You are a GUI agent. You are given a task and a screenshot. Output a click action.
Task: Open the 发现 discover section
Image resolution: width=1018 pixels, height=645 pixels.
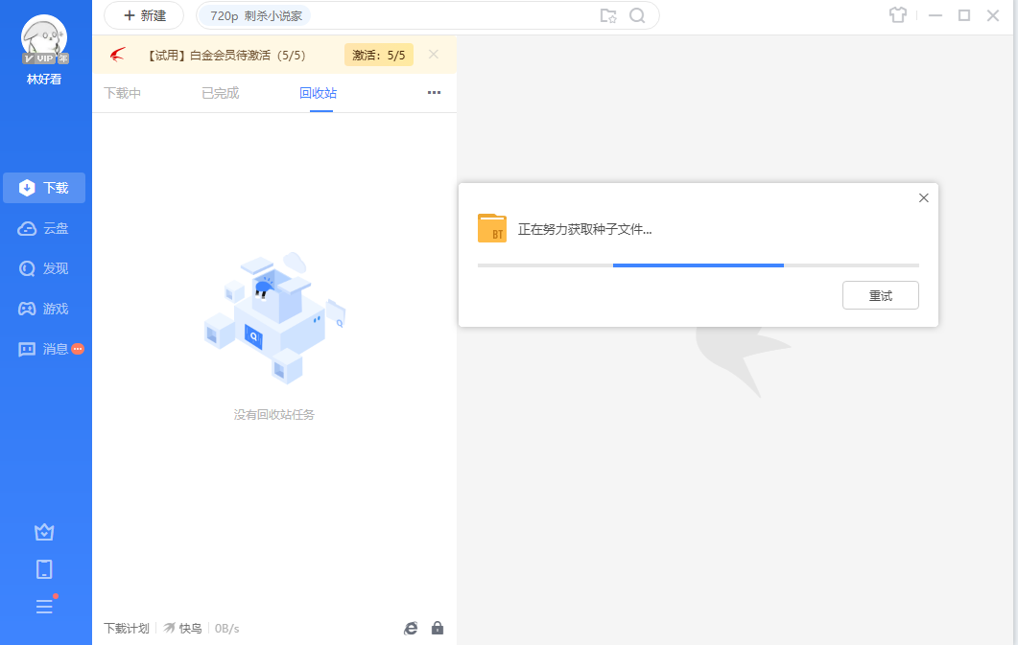[44, 268]
